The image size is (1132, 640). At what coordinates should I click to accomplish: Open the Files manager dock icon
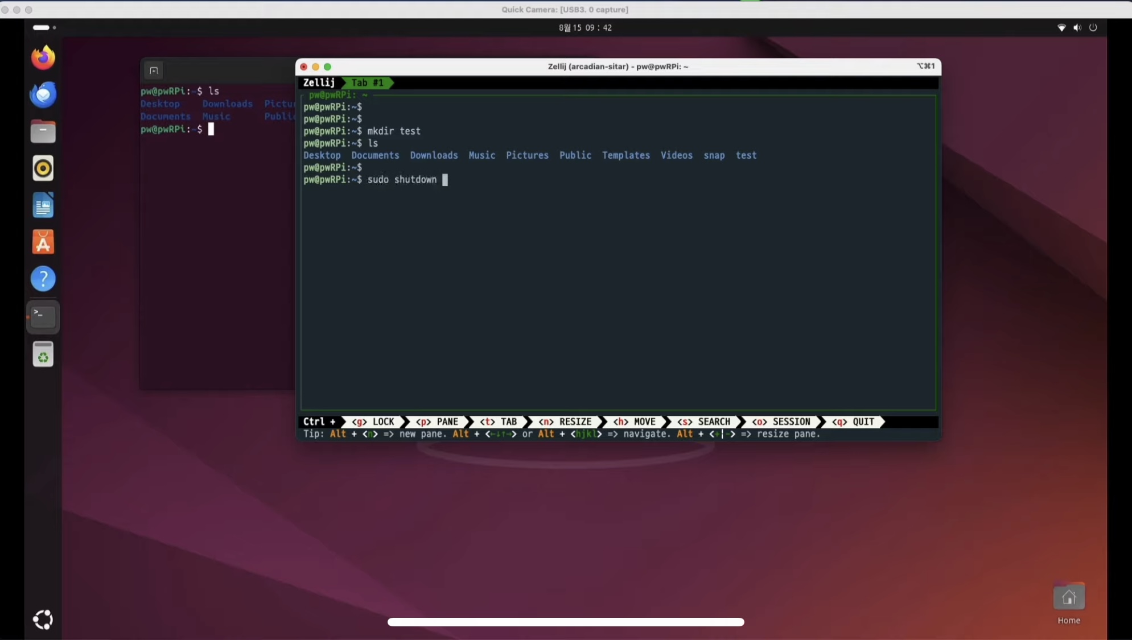click(x=43, y=131)
